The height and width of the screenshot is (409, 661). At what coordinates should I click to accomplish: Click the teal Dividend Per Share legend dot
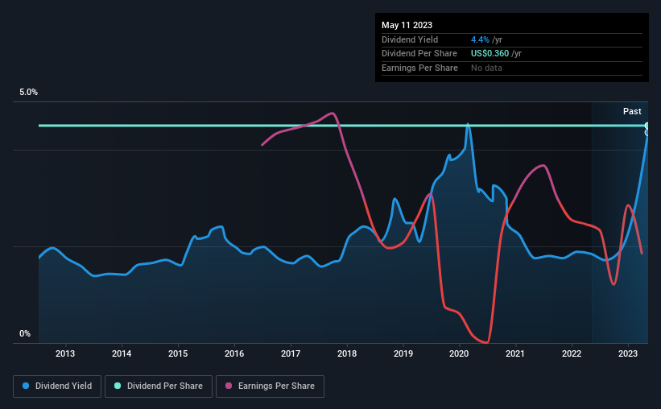click(x=118, y=386)
